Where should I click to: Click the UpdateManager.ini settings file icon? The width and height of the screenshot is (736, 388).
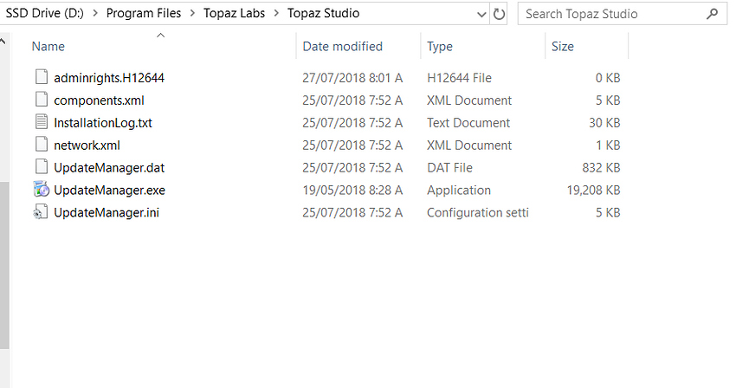pyautogui.click(x=42, y=212)
